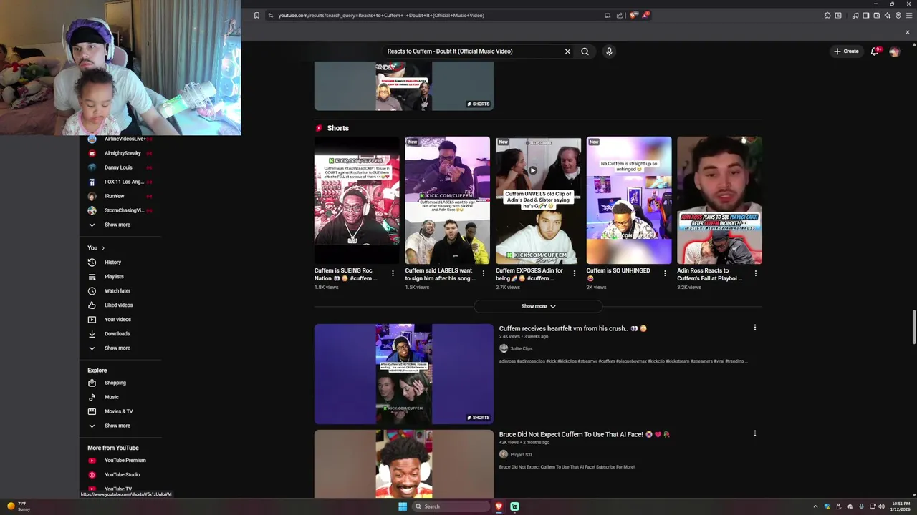917x515 pixels.
Task: Click the Create button
Action: coord(846,51)
